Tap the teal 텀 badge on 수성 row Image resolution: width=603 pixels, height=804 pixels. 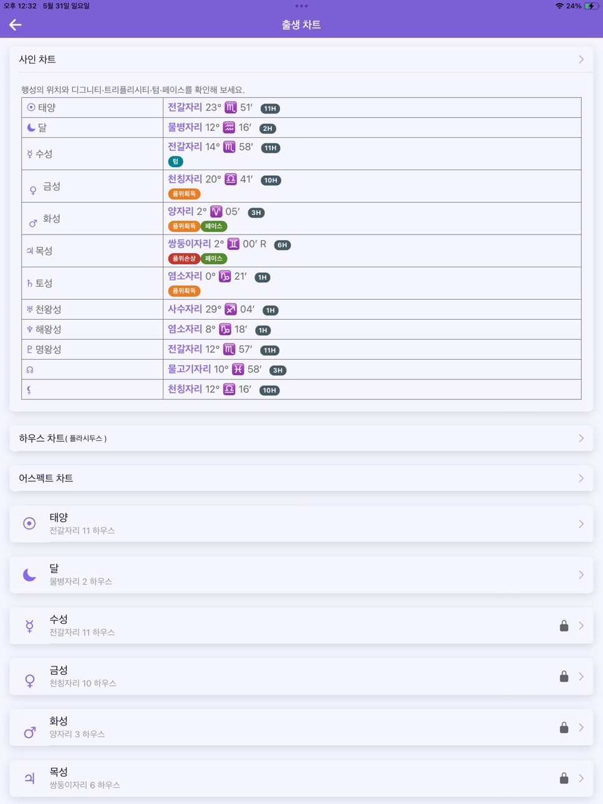pos(176,161)
